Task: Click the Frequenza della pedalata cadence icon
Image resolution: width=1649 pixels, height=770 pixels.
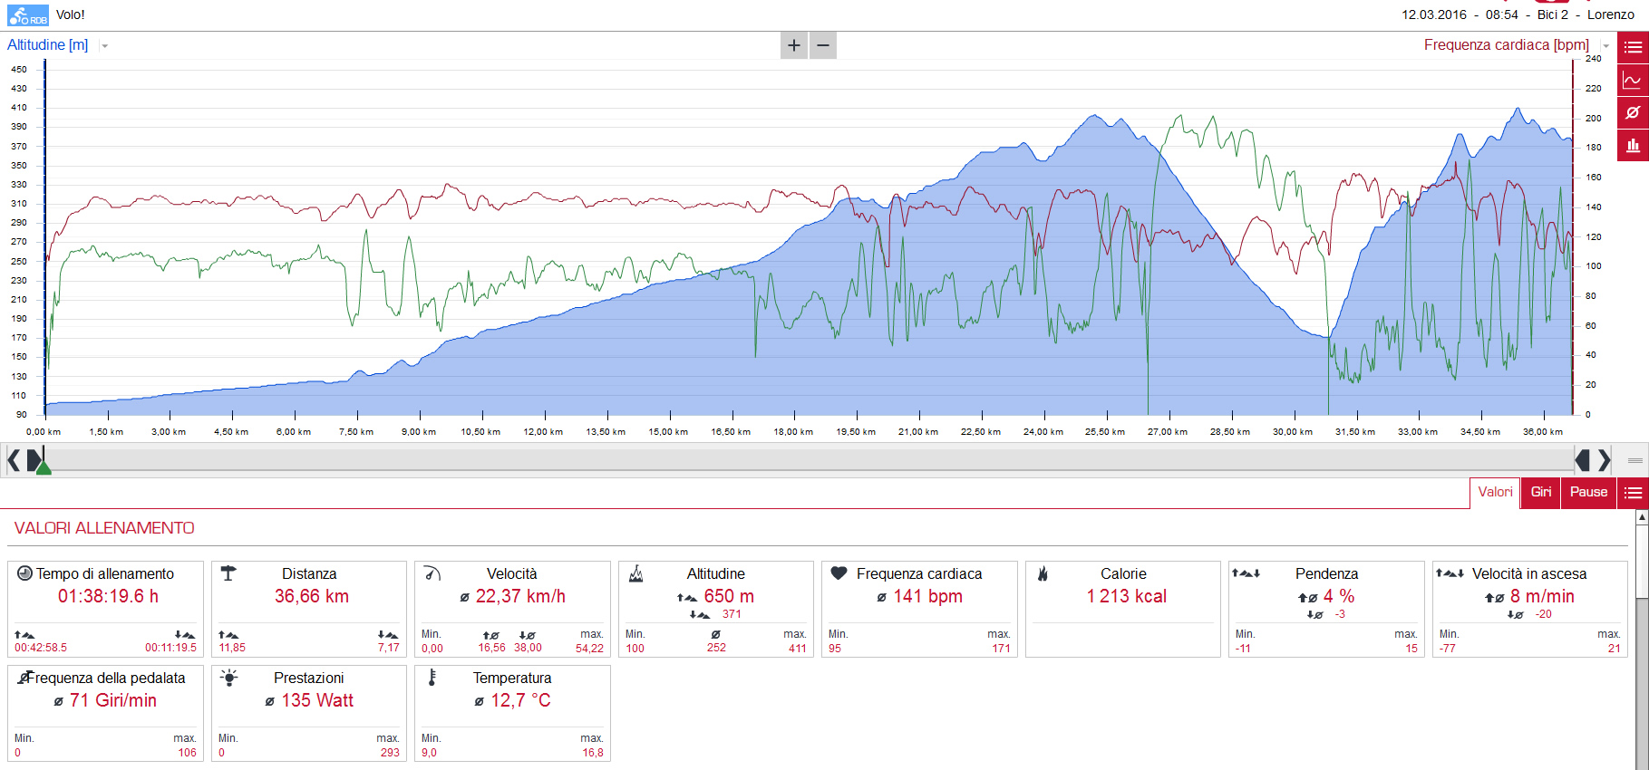Action: pos(24,678)
